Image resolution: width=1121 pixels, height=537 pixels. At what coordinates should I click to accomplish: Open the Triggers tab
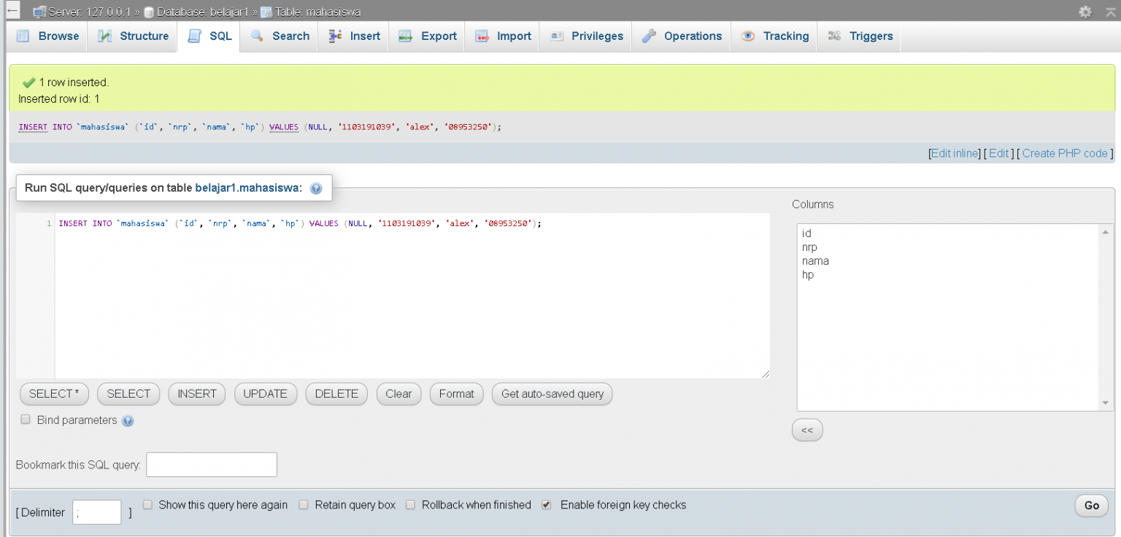pos(860,36)
